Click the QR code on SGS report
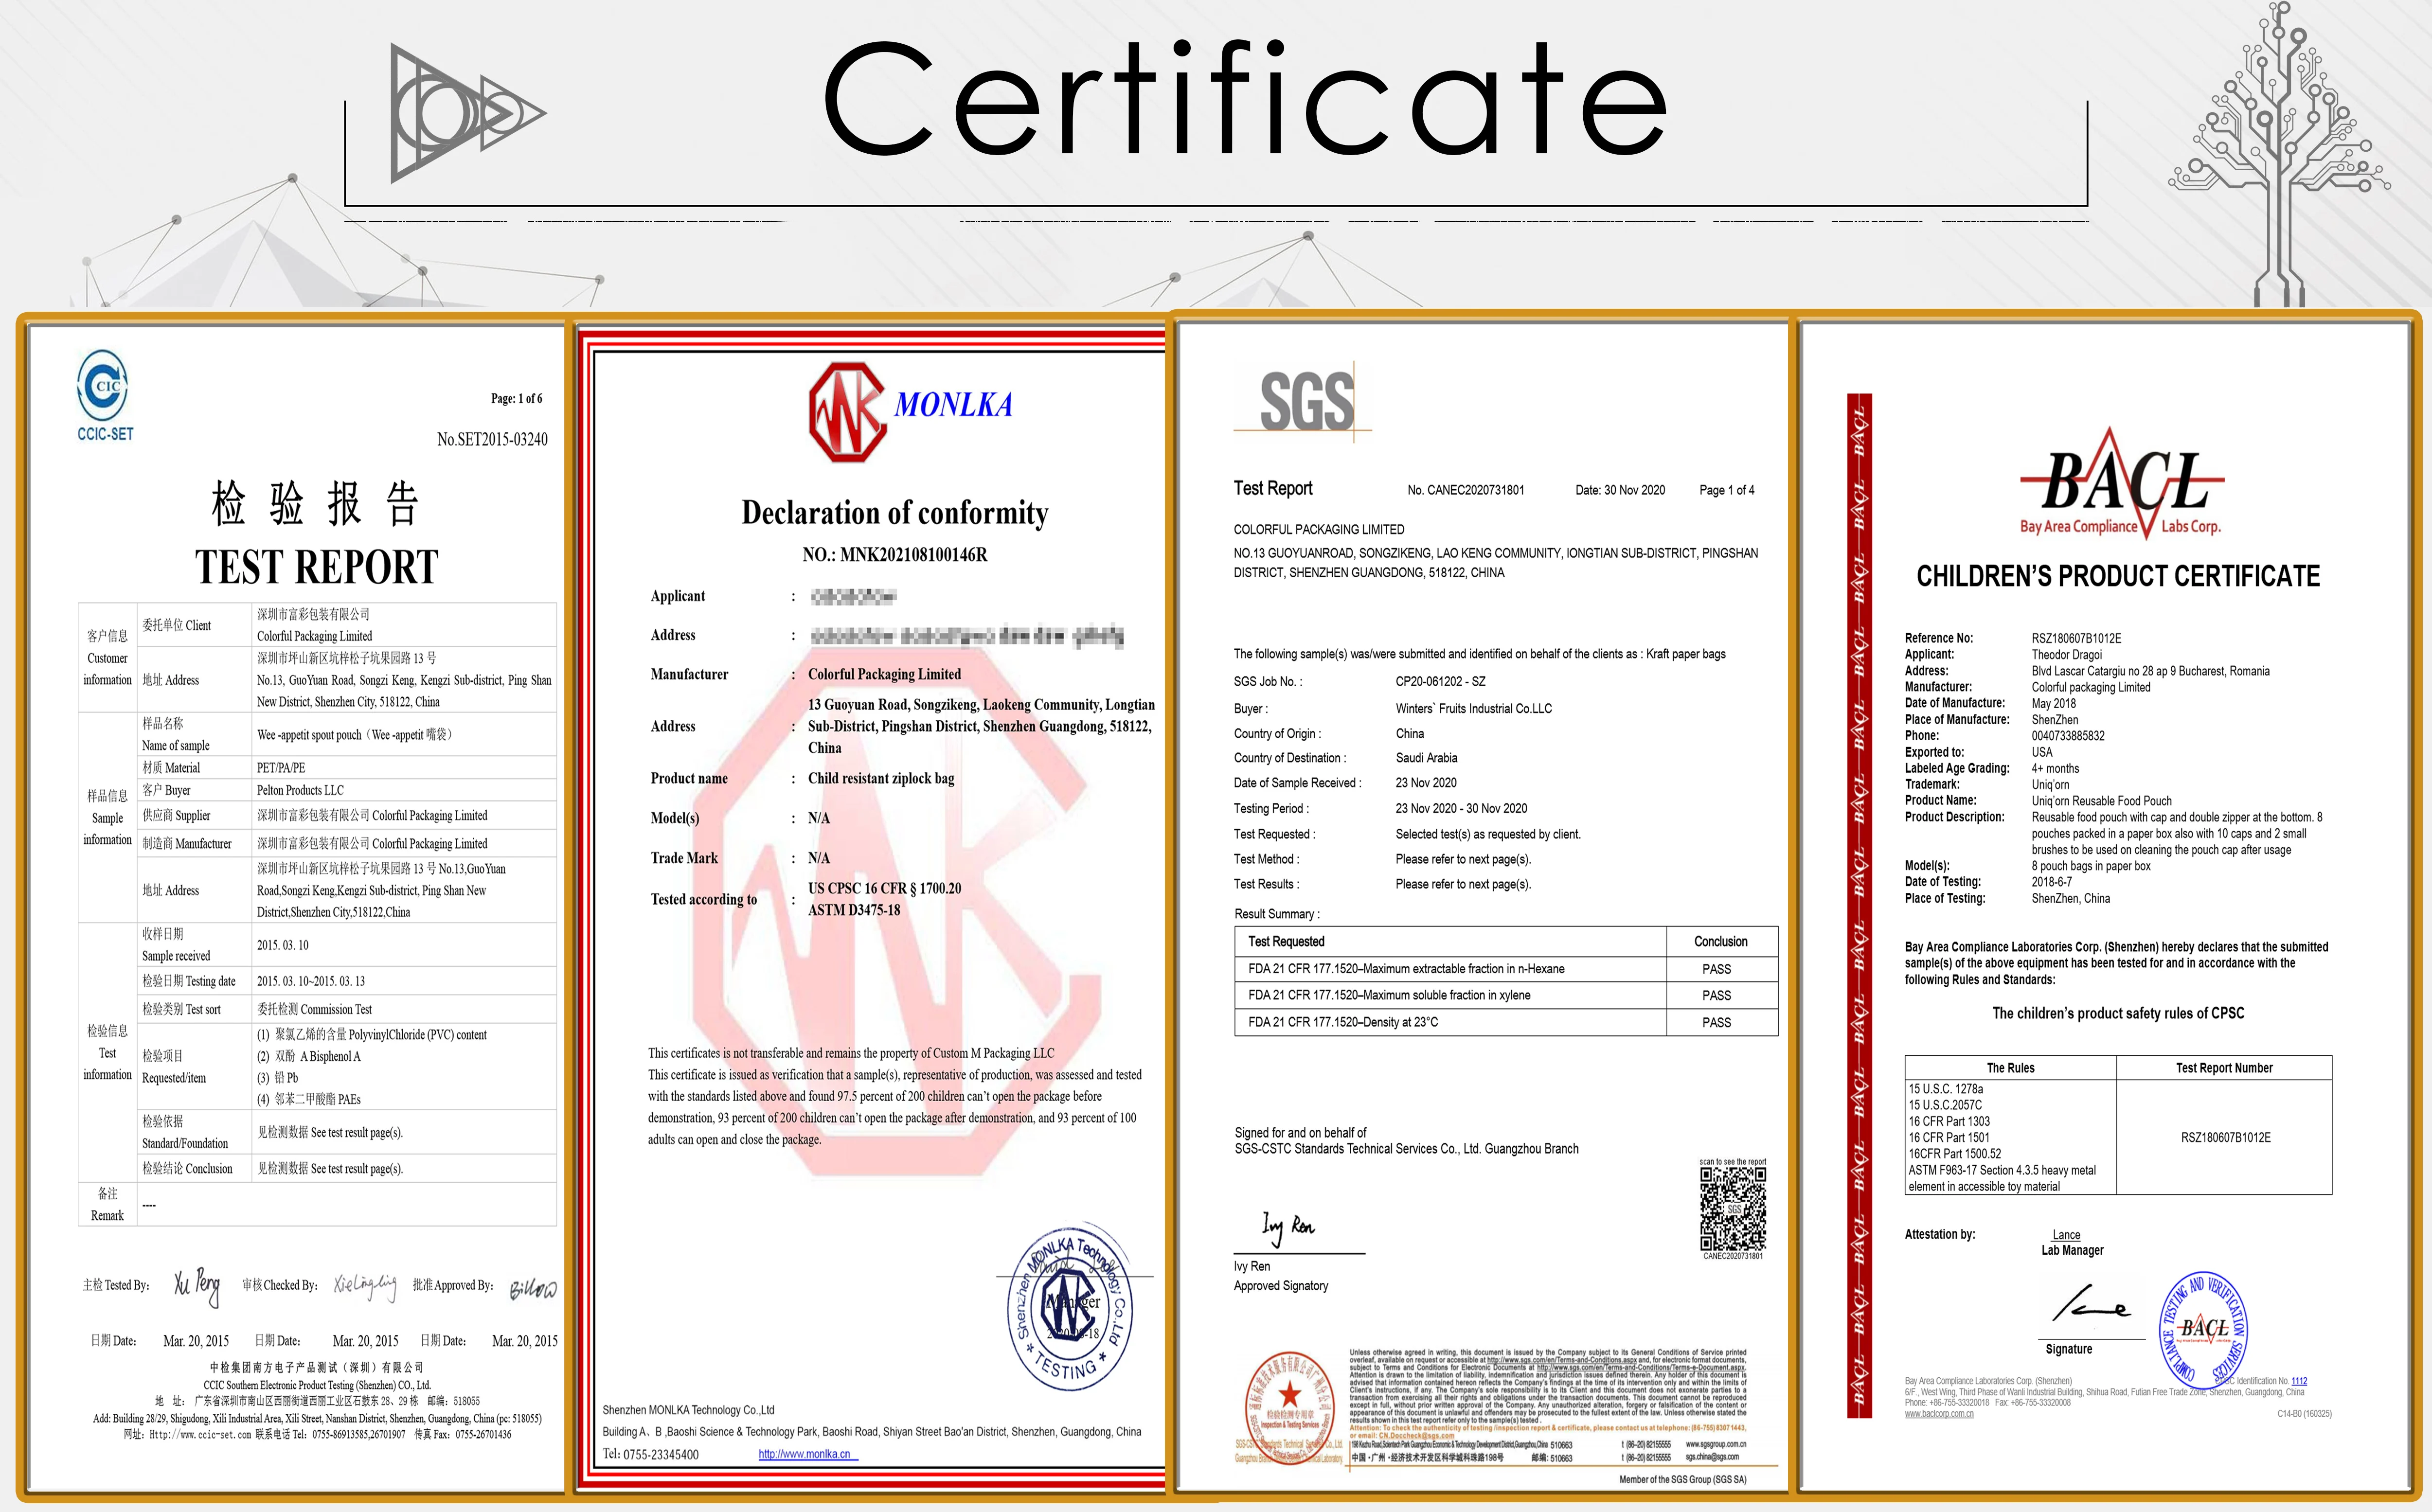Screen dimensions: 2432x1512 1732,1209
